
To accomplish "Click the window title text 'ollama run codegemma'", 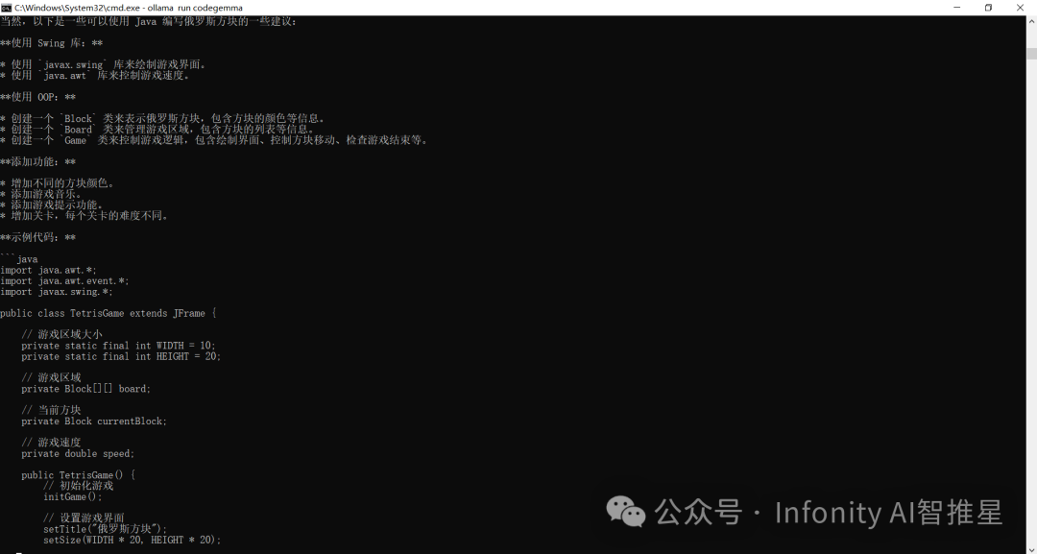I will [x=195, y=8].
